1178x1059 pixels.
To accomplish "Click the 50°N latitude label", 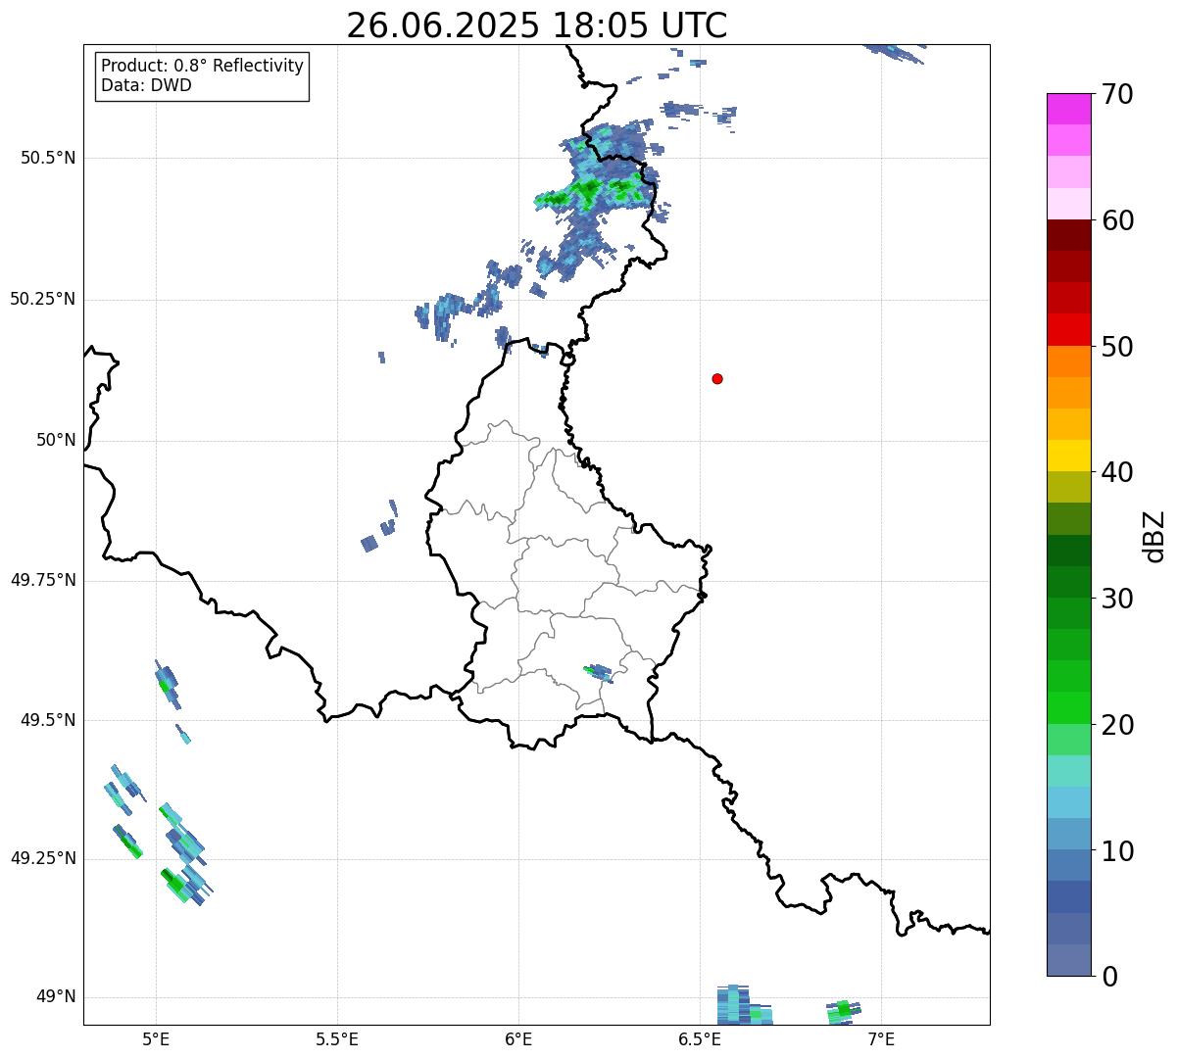I will (x=56, y=440).
